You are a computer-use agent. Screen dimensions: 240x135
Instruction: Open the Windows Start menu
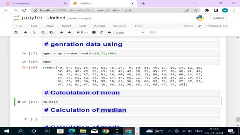pyautogui.click(x=7, y=131)
